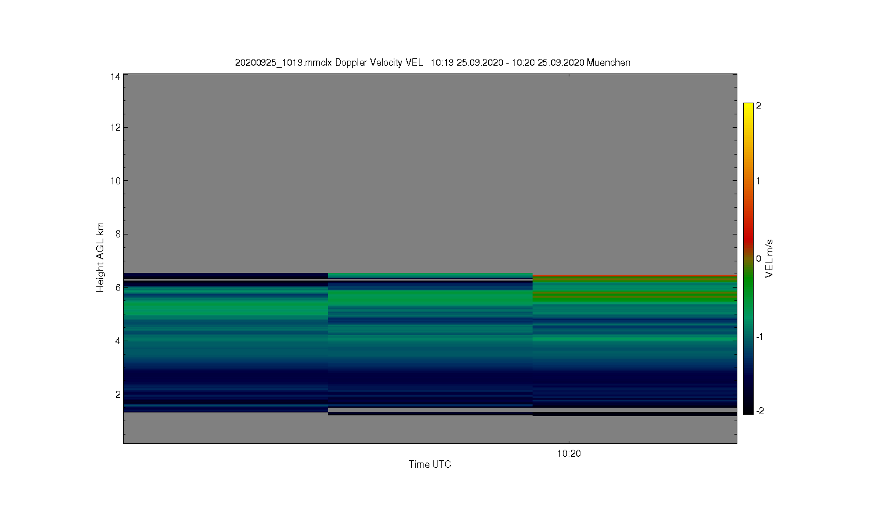Viewport: 875px width, 525px height.
Task: Click the height axis tick label 2
Action: tap(118, 394)
